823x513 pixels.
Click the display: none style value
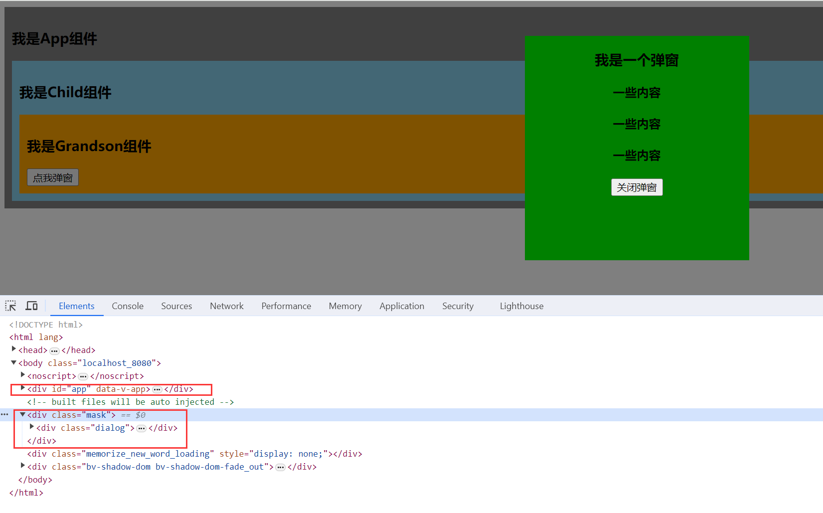[288, 454]
